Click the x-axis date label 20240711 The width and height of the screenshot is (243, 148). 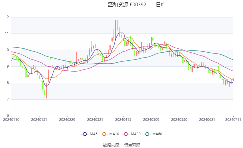233,120
